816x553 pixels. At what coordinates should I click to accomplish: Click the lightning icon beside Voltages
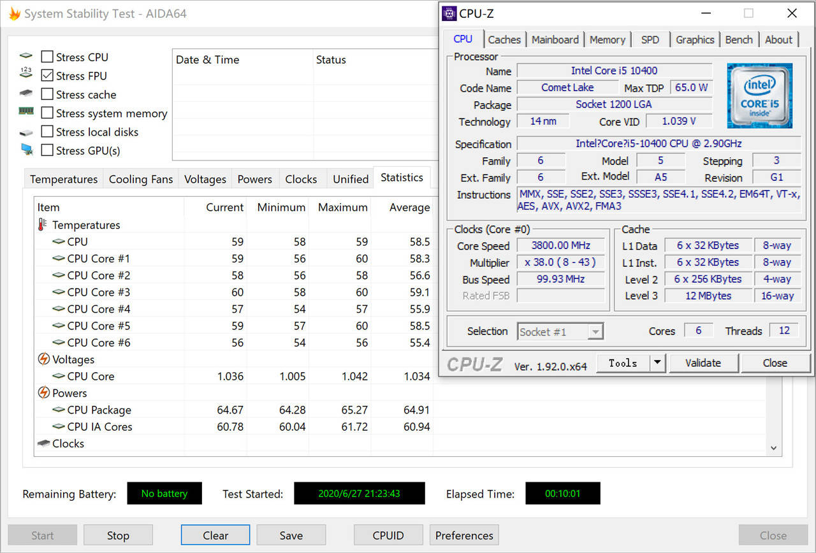coord(43,359)
